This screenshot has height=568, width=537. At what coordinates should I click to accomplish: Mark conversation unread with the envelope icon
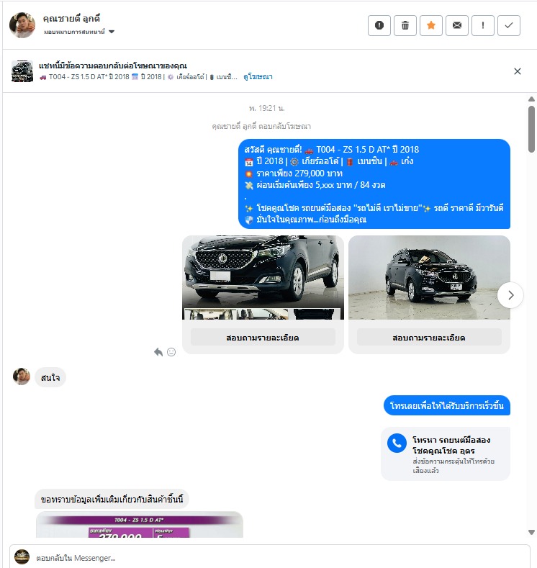[x=457, y=25]
